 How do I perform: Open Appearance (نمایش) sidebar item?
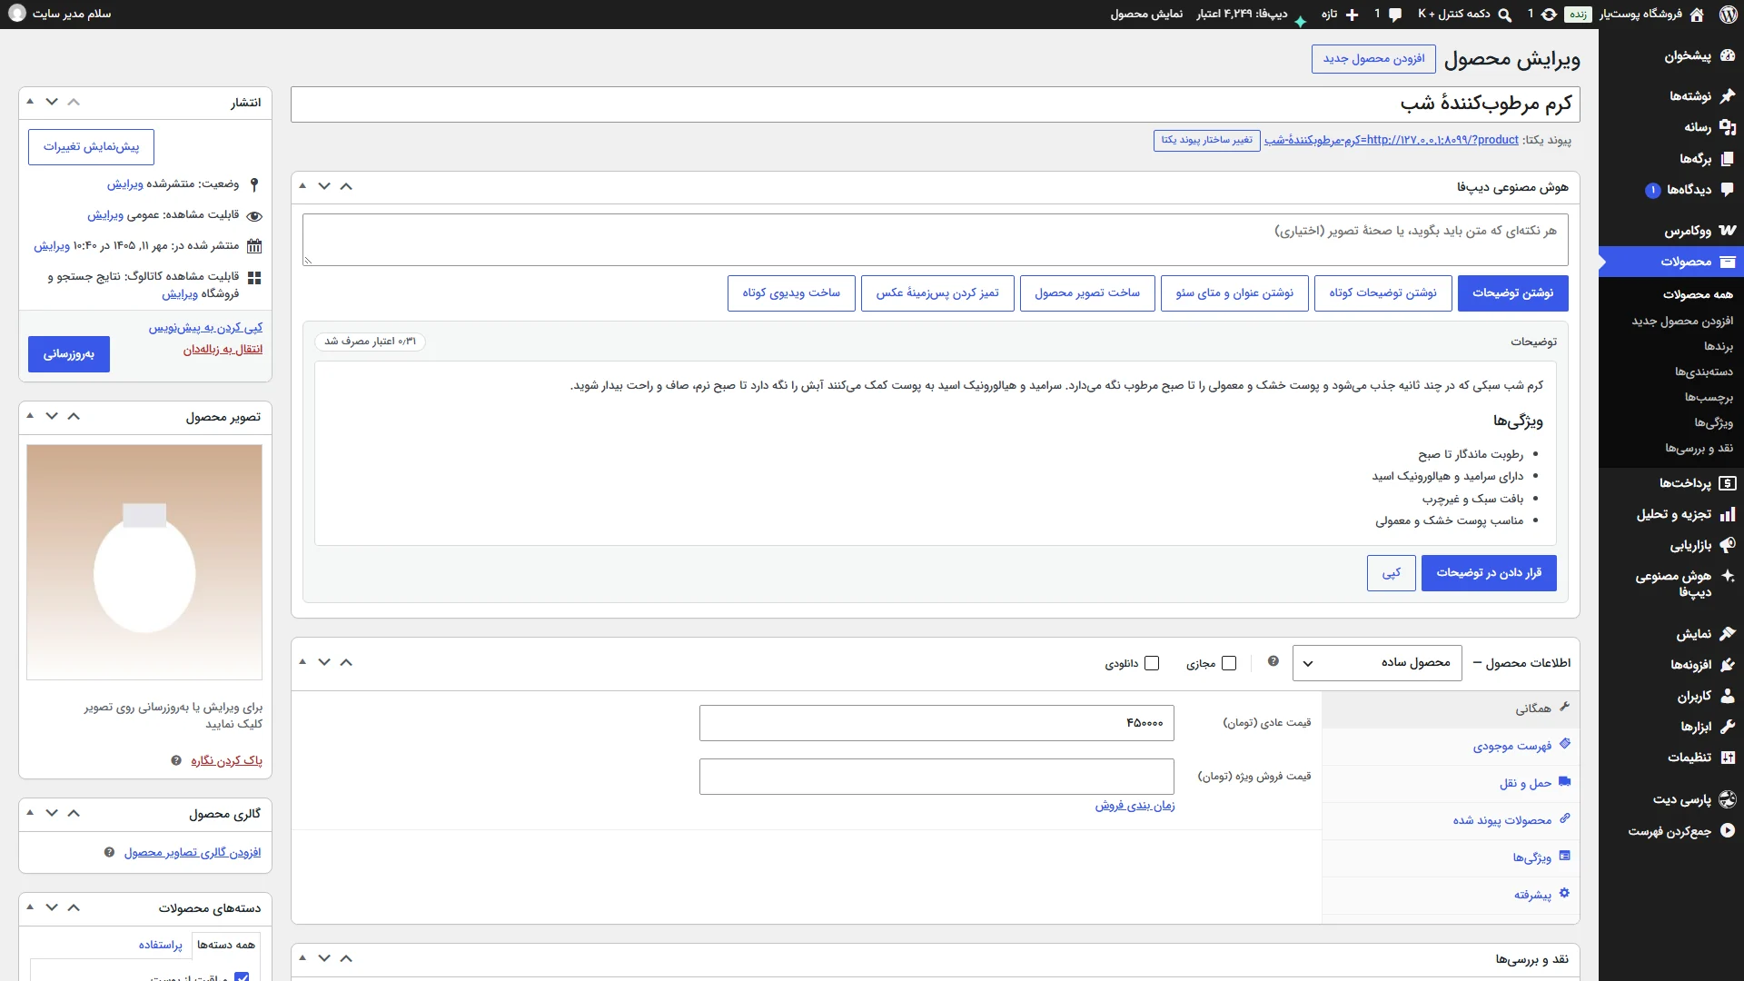tap(1671, 634)
